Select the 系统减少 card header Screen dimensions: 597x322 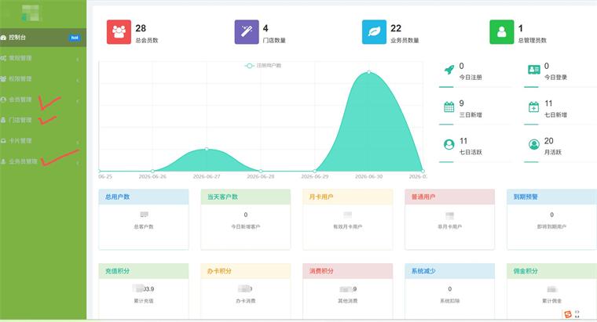coord(449,271)
